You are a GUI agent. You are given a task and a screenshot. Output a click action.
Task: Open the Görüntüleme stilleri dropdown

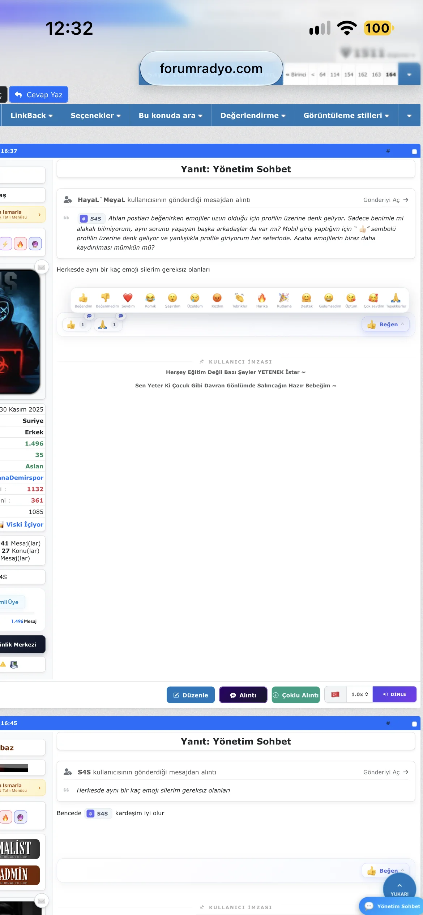click(x=346, y=116)
